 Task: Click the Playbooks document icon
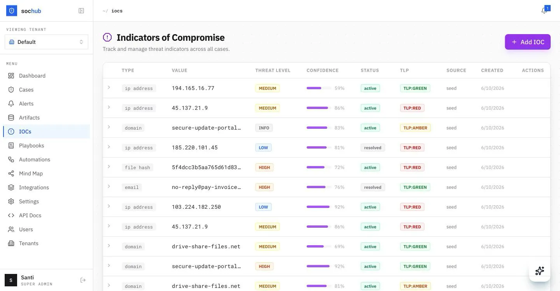[x=11, y=145]
